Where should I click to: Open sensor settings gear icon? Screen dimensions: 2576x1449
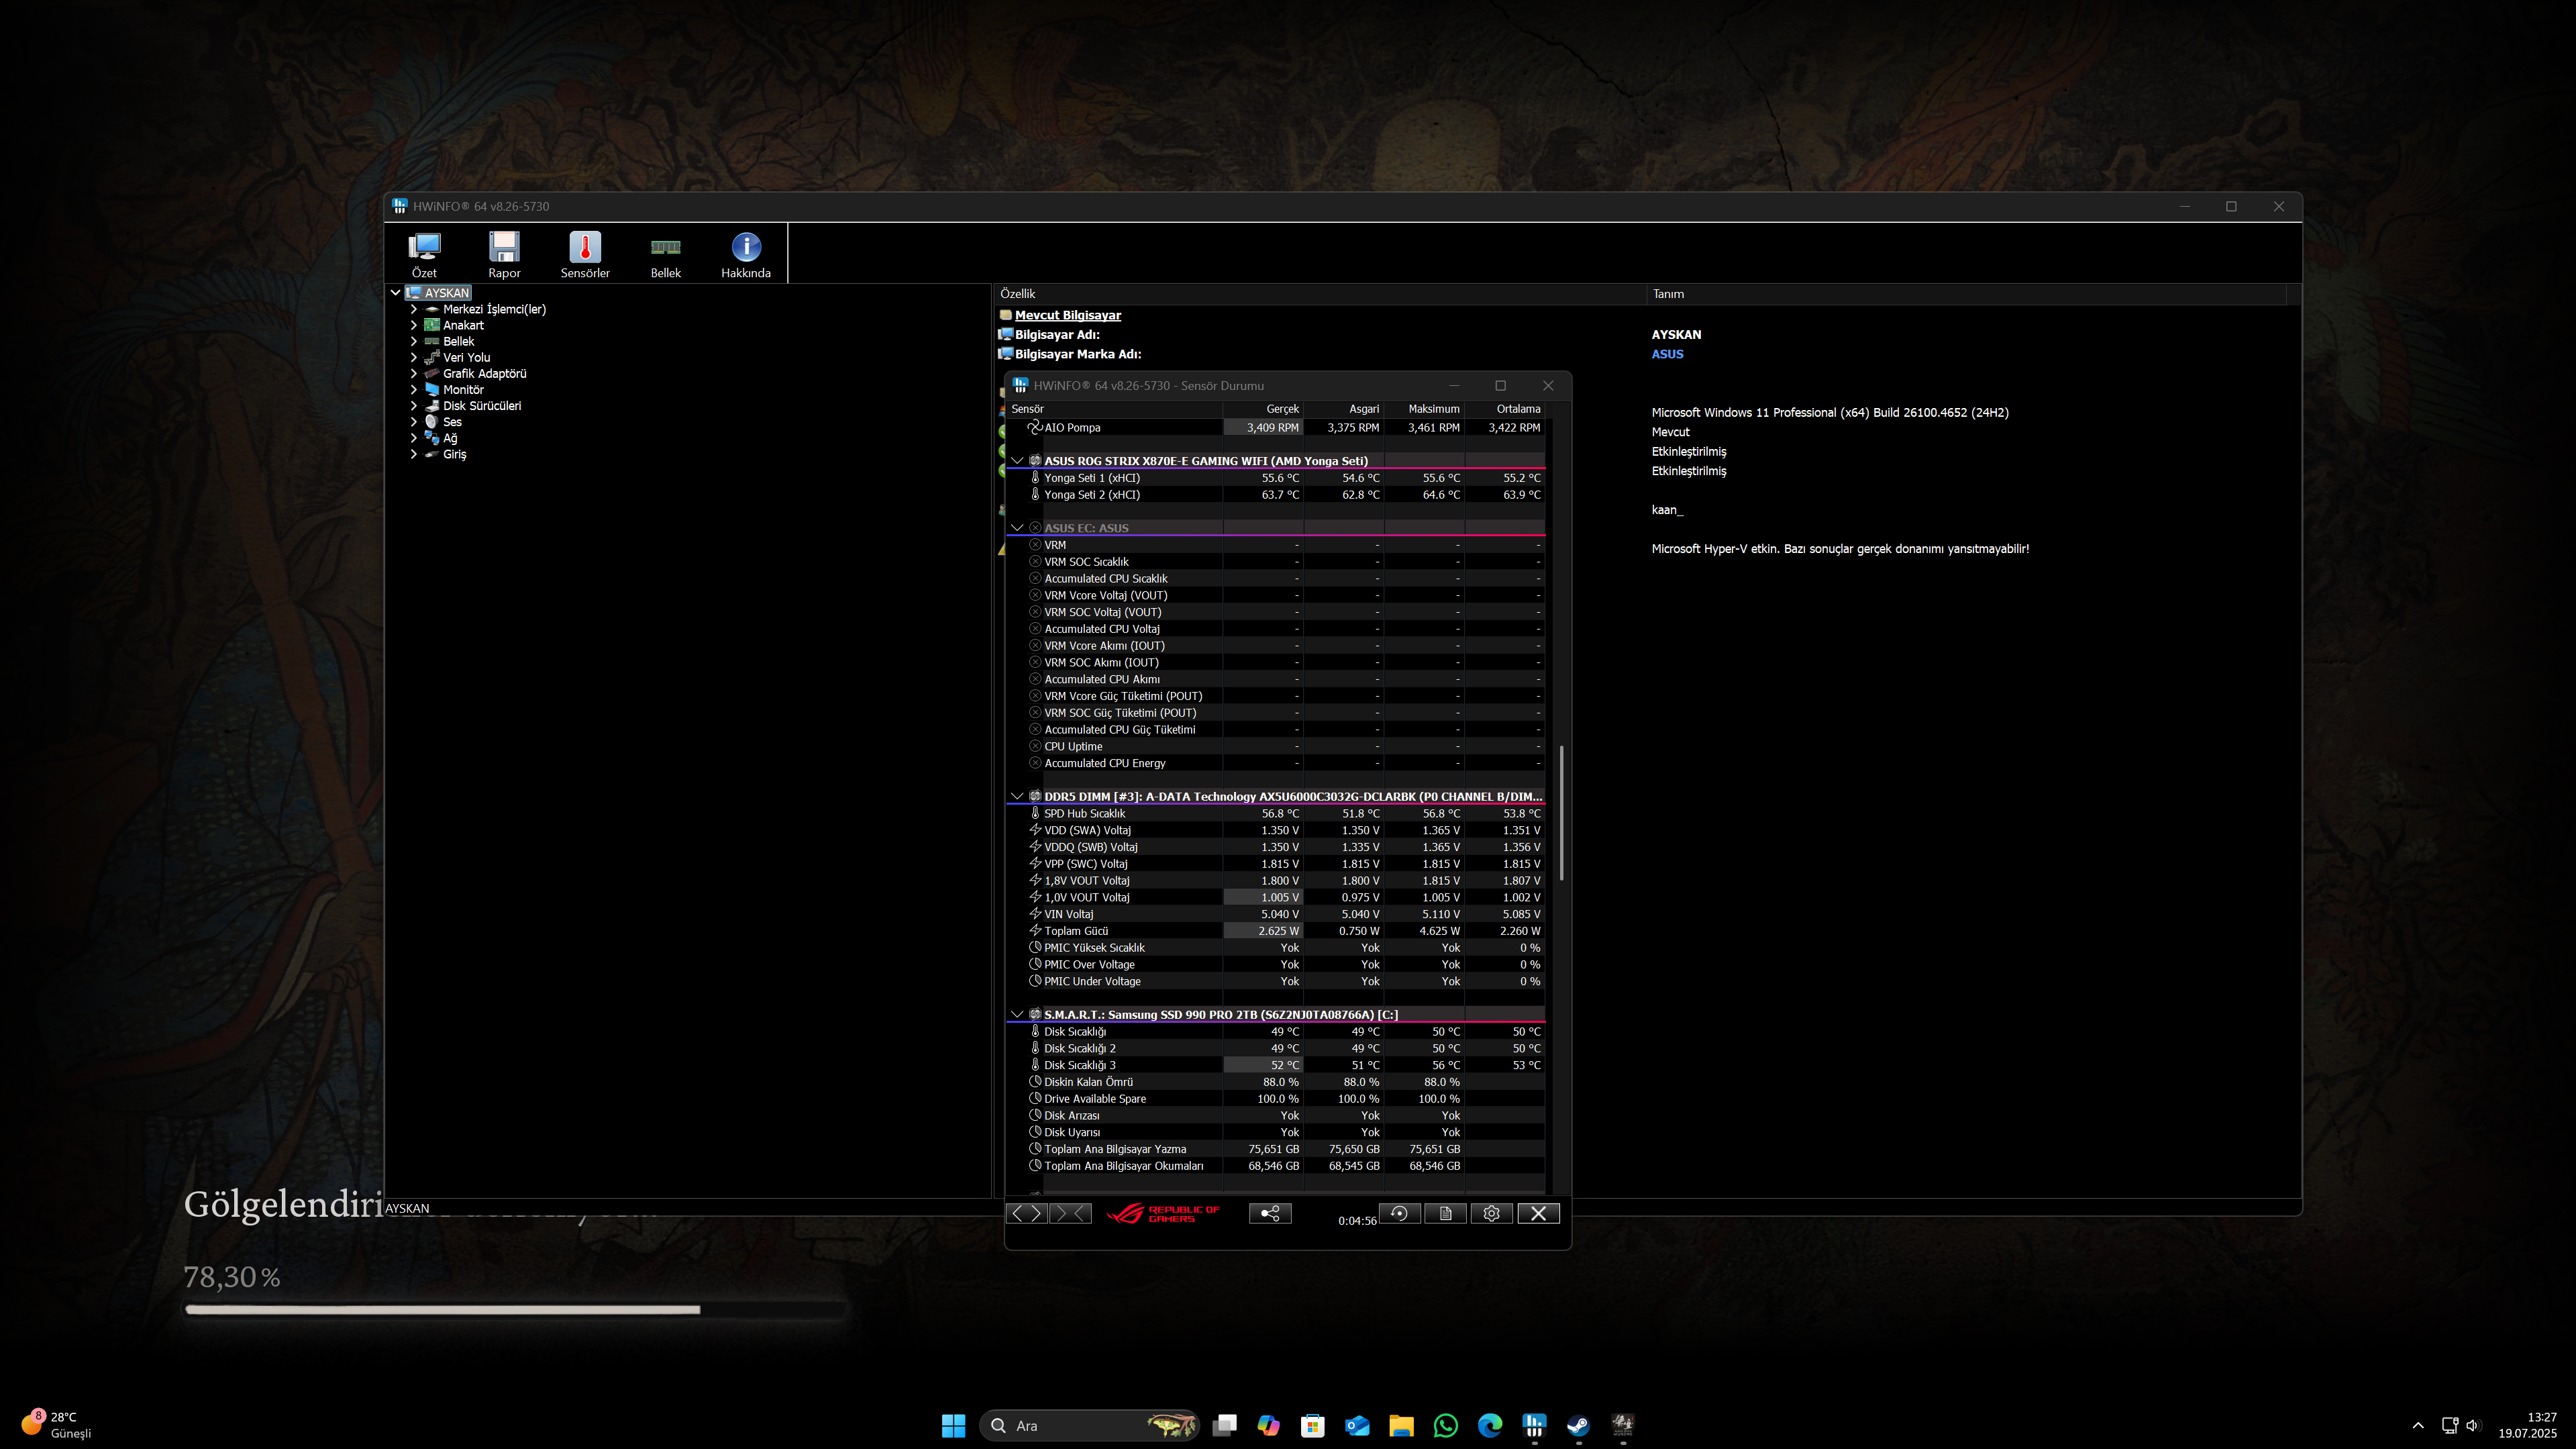tap(1492, 1213)
